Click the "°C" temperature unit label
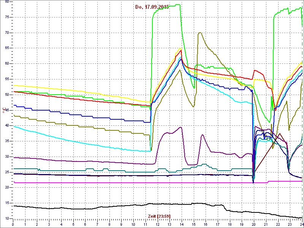The width and height of the screenshot is (304, 228). pos(3,110)
